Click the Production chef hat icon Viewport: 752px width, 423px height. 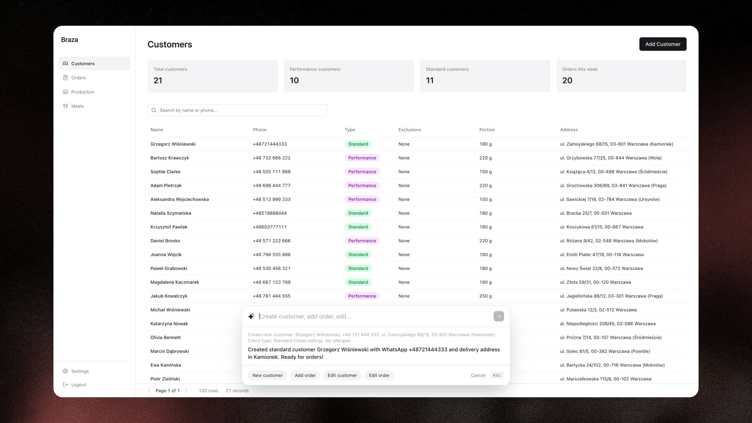coord(65,92)
